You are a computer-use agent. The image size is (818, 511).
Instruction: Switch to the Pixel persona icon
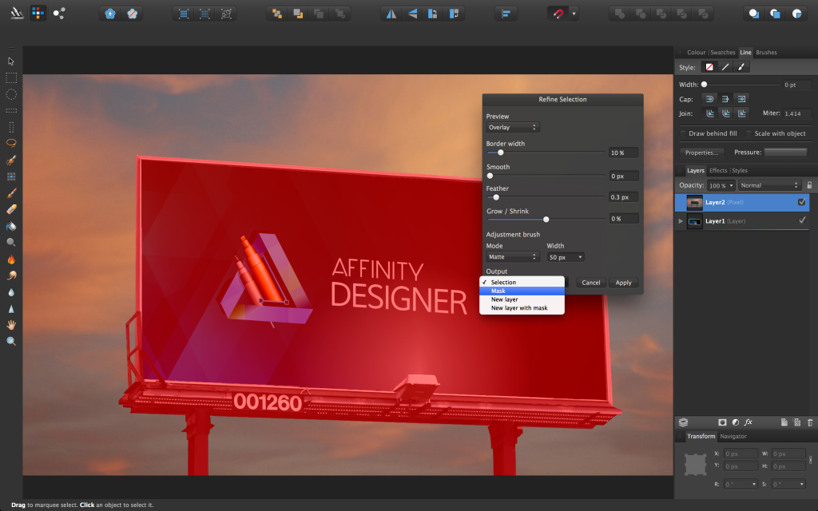[38, 13]
